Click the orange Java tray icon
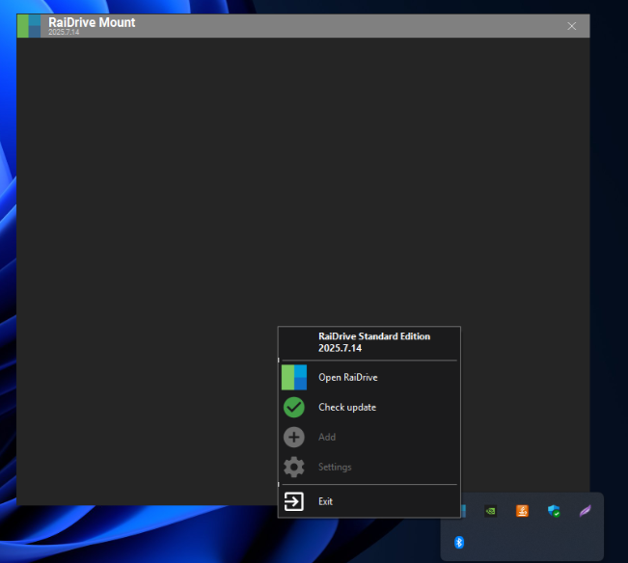Image resolution: width=628 pixels, height=563 pixels. click(522, 511)
